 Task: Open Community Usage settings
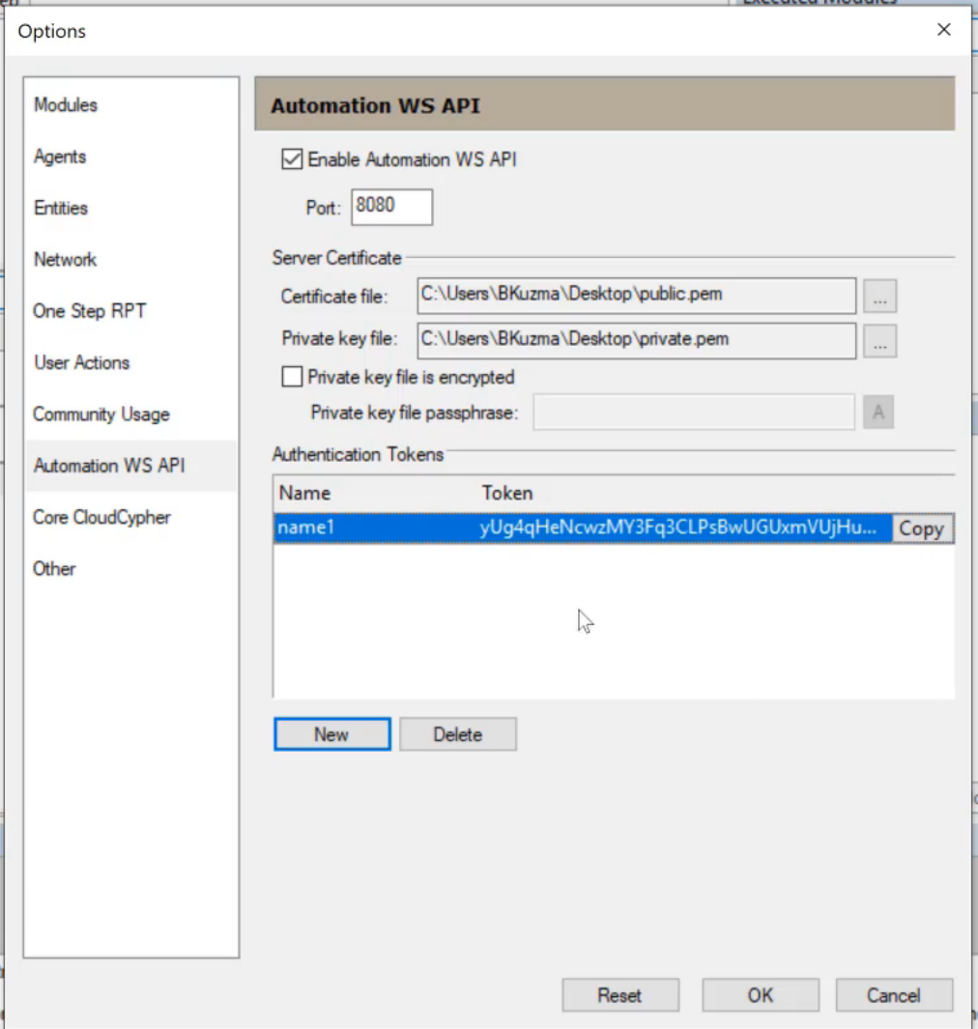coord(101,414)
